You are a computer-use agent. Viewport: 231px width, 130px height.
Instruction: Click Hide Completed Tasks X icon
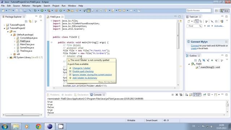pyautogui.click(x=212, y=21)
